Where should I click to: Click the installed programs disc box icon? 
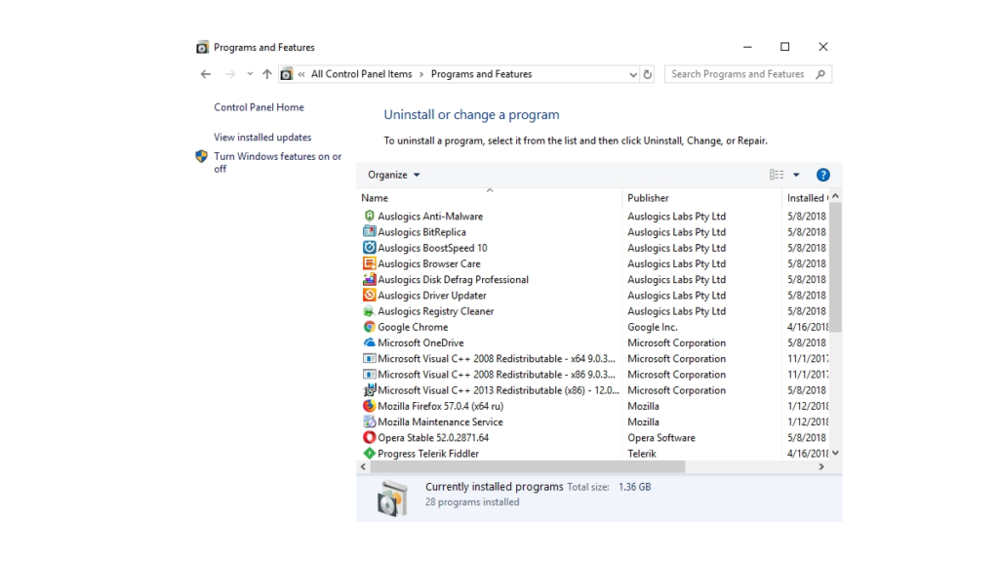coord(392,499)
